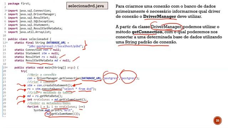Click the '//Criar o comando' comment
Image resolution: width=228 pixels, height=128 pixels.
41,82
